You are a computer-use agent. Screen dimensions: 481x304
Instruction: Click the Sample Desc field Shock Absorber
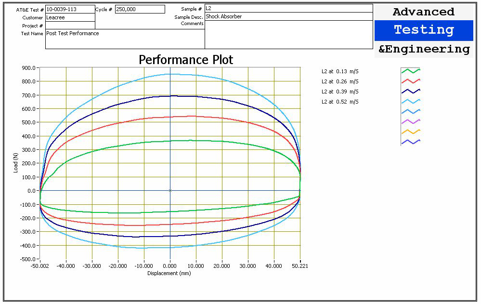[288, 16]
